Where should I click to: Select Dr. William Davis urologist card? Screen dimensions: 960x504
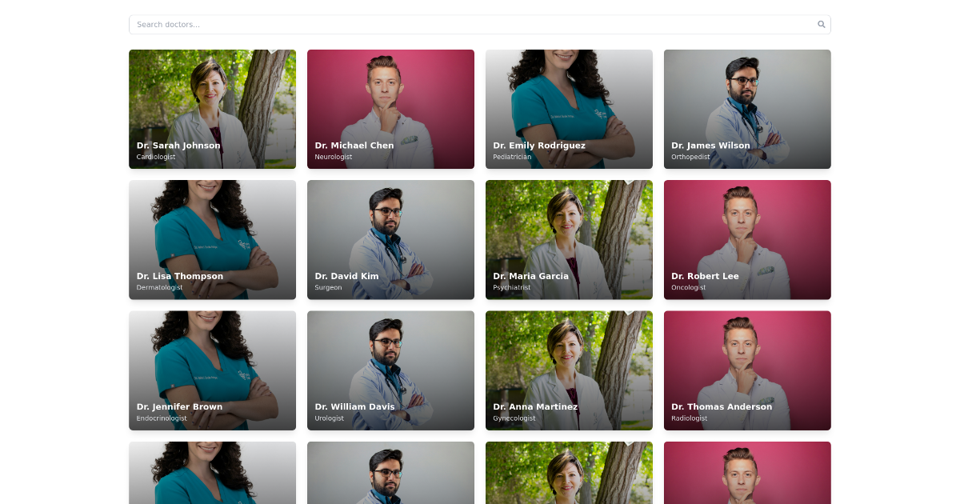(390, 370)
